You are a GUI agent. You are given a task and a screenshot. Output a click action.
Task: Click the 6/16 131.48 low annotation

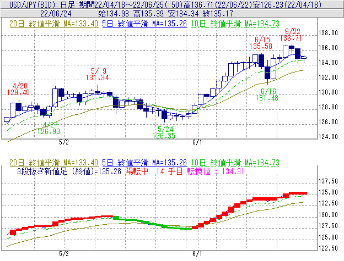coord(267,95)
